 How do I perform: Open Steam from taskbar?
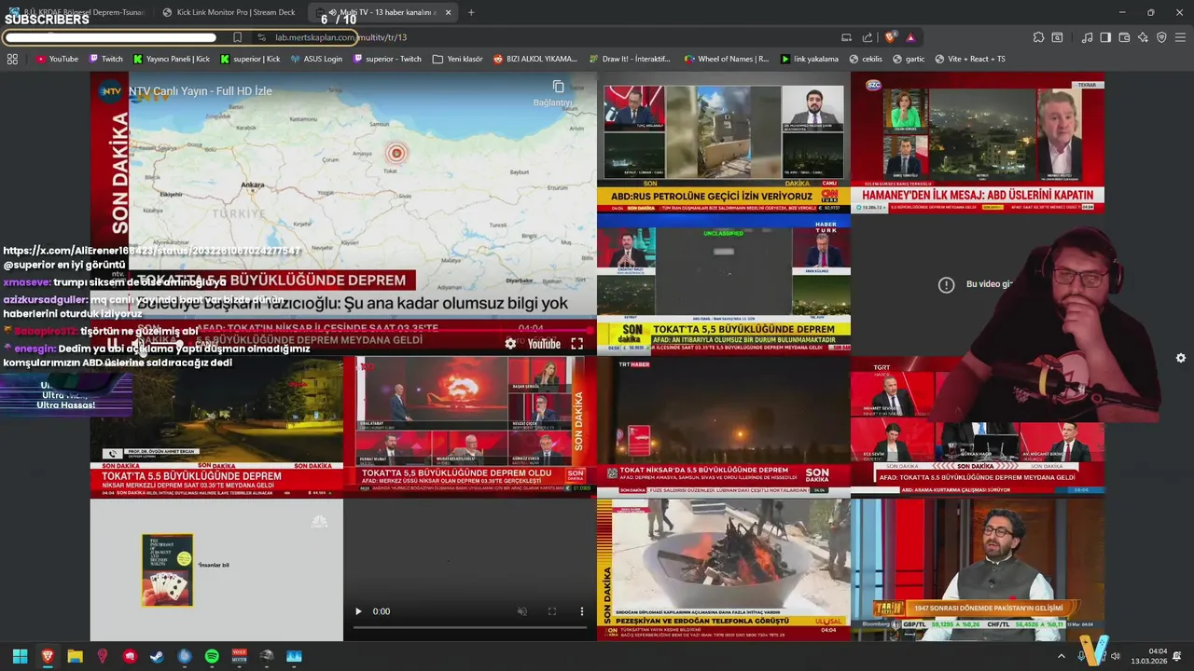pos(157,656)
